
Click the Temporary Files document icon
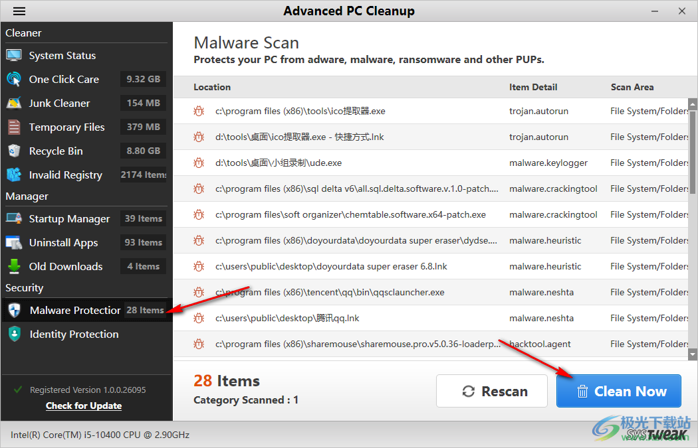[x=14, y=127]
